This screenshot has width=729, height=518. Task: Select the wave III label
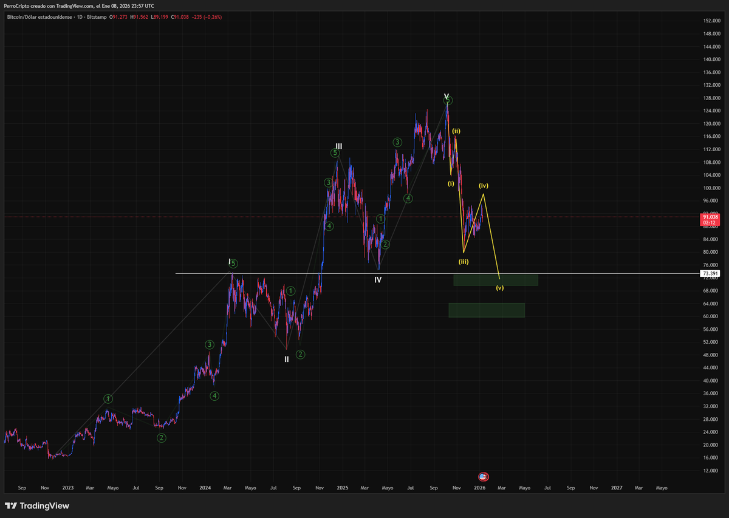339,146
